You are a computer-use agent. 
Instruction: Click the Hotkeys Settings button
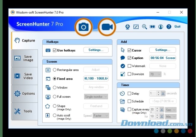click(96, 50)
